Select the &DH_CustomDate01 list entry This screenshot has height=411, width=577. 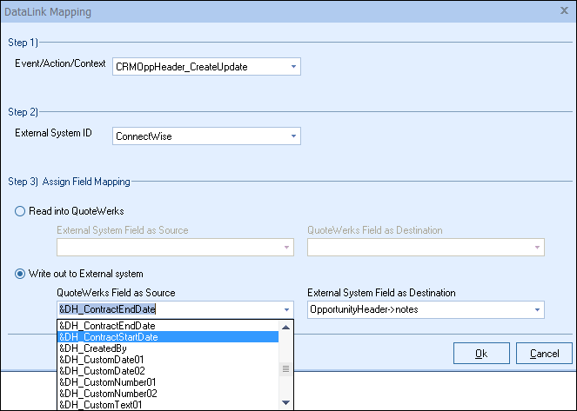click(165, 359)
